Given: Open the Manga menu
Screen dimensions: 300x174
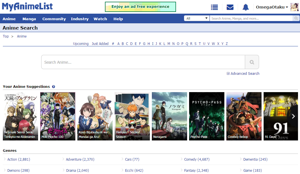Looking at the screenshot, I should point(29,19).
